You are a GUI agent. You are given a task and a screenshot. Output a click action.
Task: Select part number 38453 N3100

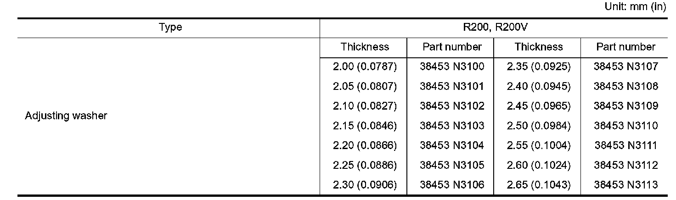coord(452,67)
